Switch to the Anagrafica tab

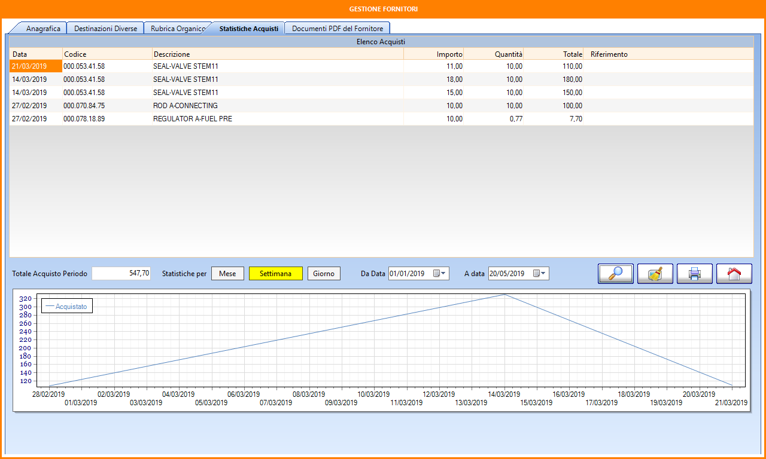43,28
